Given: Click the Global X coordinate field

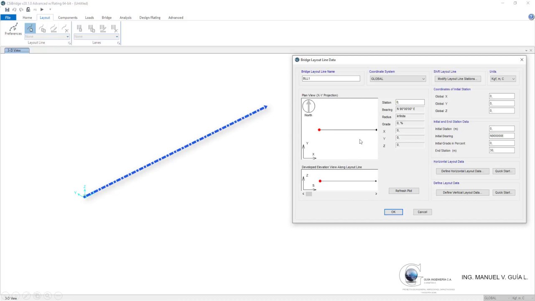Looking at the screenshot, I should pos(502,97).
